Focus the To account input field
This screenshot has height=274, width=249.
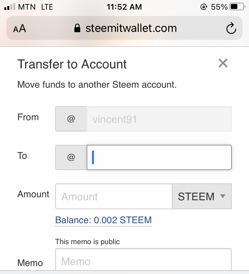[159, 157]
